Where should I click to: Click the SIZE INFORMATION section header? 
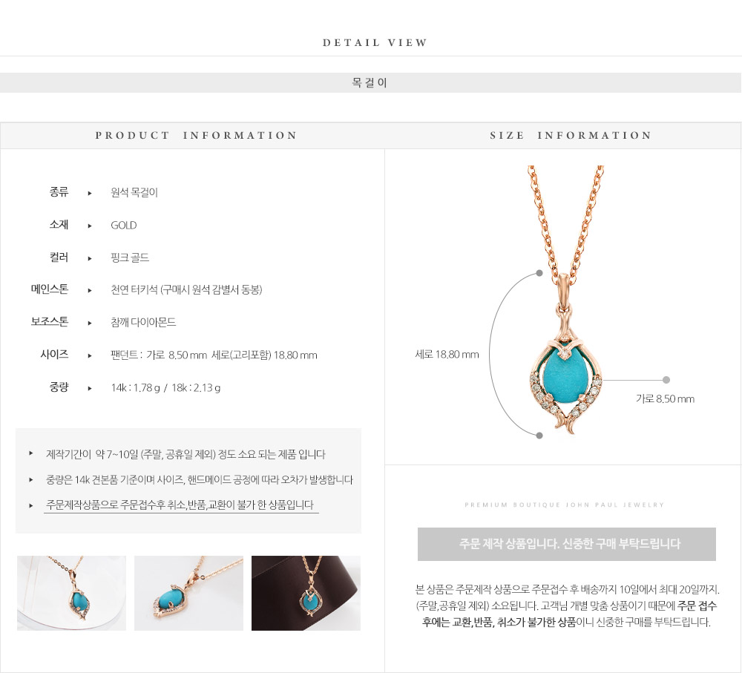tap(571, 135)
